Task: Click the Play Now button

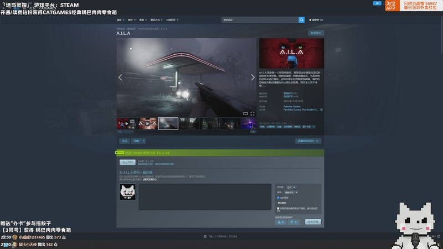Action: coord(127,162)
